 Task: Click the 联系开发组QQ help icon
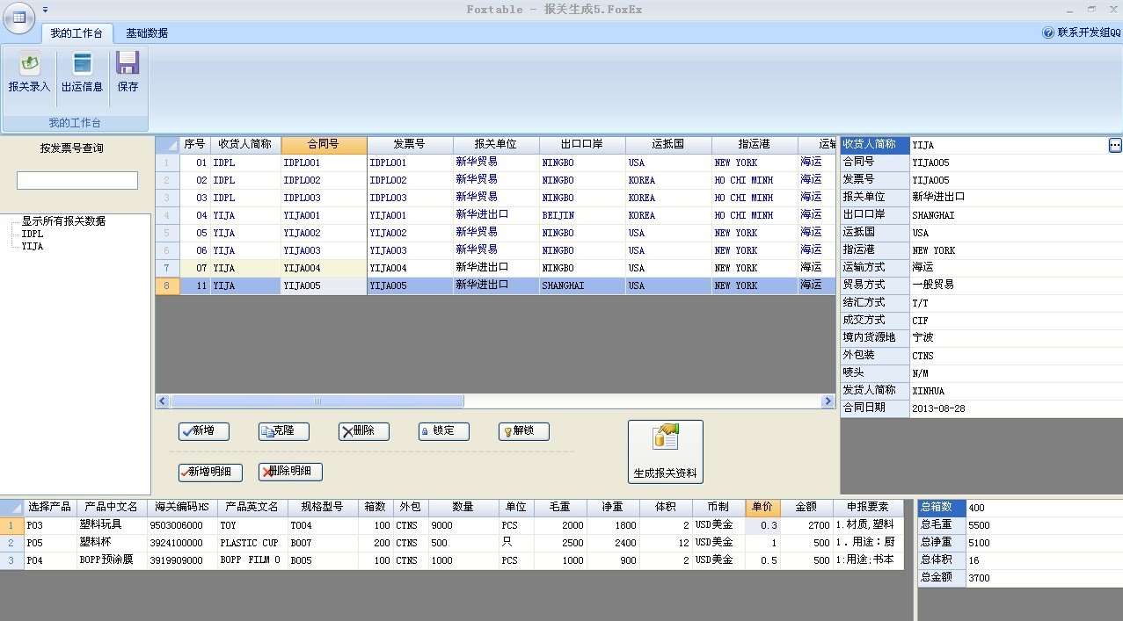tap(1047, 32)
